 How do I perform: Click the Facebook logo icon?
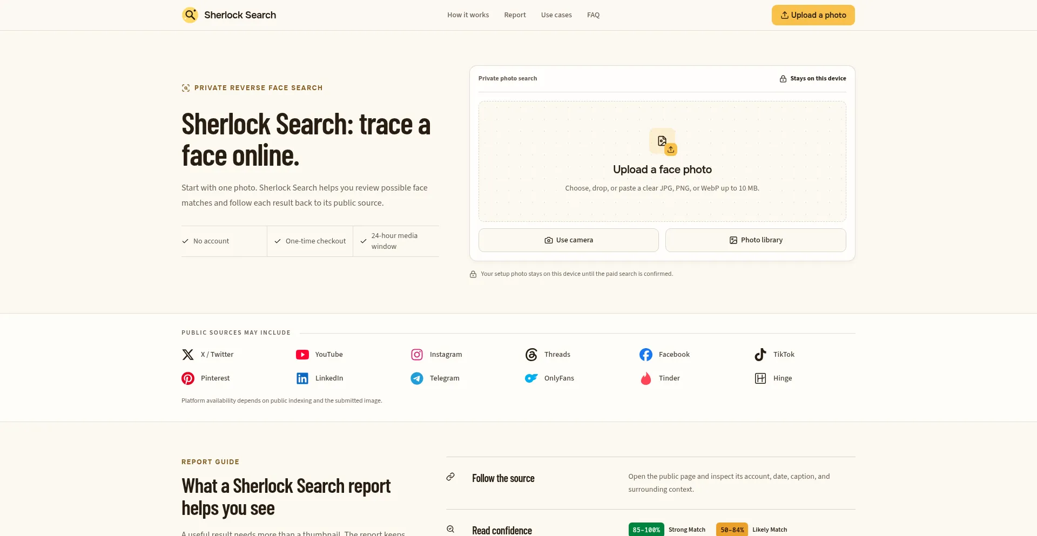pos(646,355)
